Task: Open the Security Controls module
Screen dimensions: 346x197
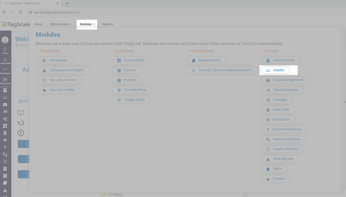Action: point(60,80)
